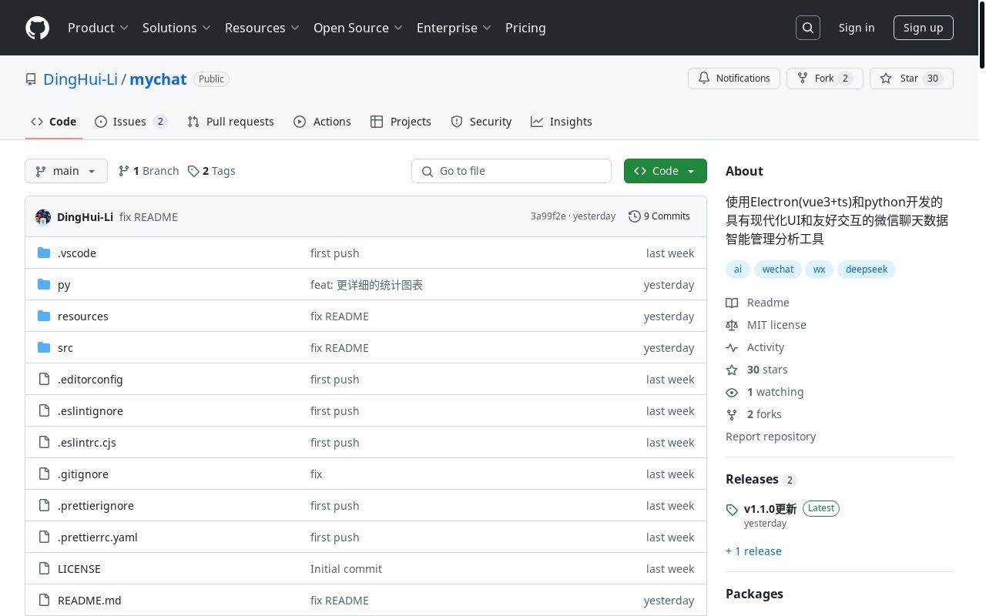Click the Go to file field

511,171
